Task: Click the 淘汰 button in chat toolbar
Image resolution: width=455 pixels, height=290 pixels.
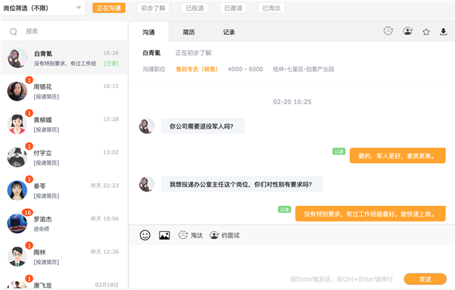Action: click(x=190, y=235)
